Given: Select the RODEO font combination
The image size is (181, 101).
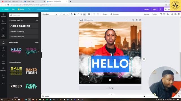Looking at the screenshot, I should click(x=16, y=86).
